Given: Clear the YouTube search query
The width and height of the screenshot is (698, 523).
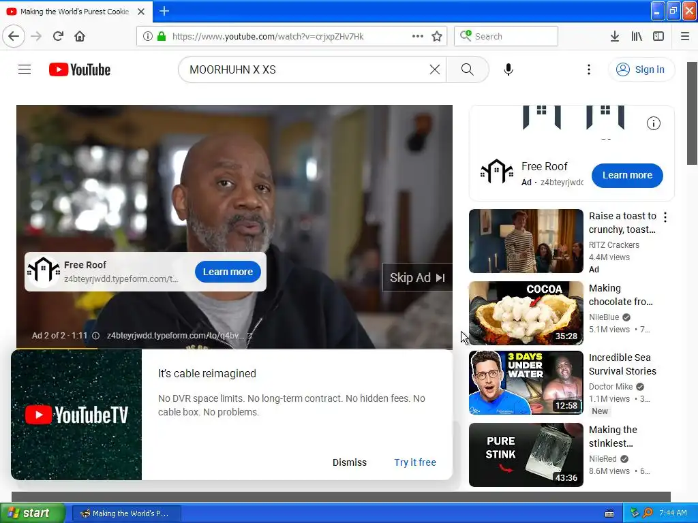Looking at the screenshot, I should [435, 69].
